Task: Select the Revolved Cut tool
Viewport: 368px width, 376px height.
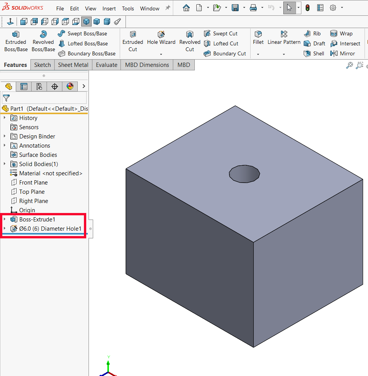Action: pos(190,41)
